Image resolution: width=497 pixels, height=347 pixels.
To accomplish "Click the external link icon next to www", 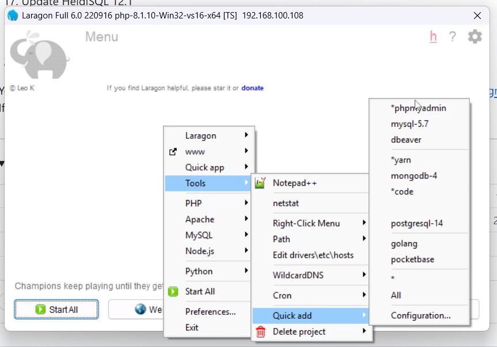I will pos(173,152).
